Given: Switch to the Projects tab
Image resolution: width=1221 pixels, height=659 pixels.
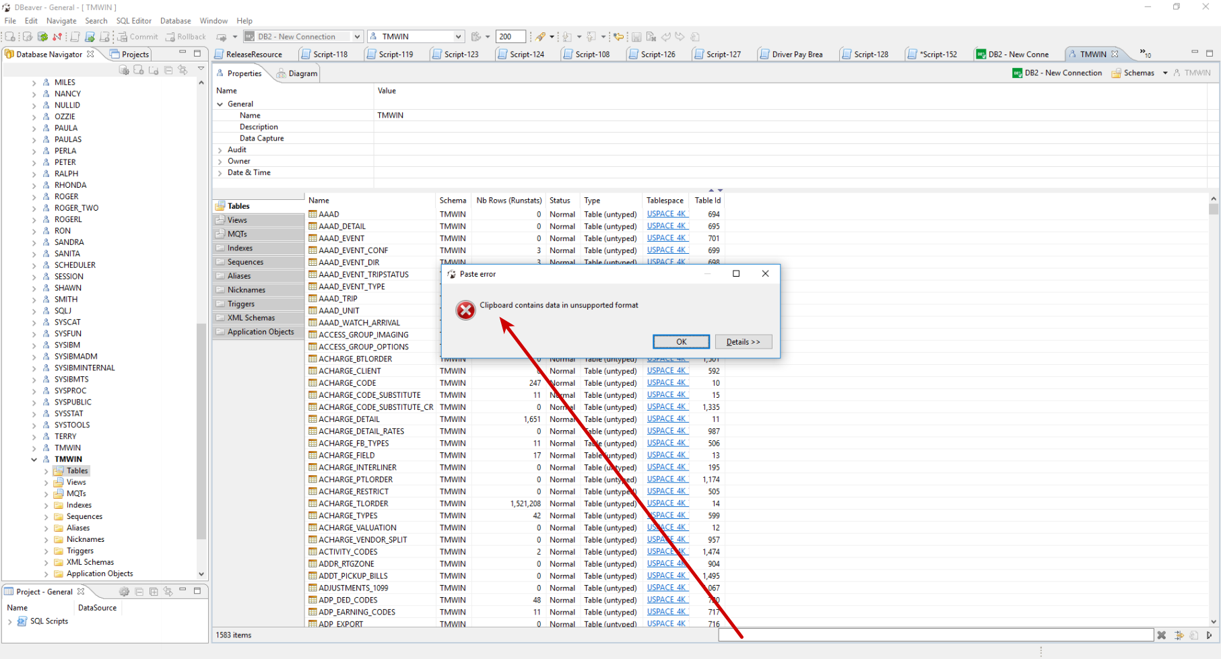Looking at the screenshot, I should pos(129,55).
